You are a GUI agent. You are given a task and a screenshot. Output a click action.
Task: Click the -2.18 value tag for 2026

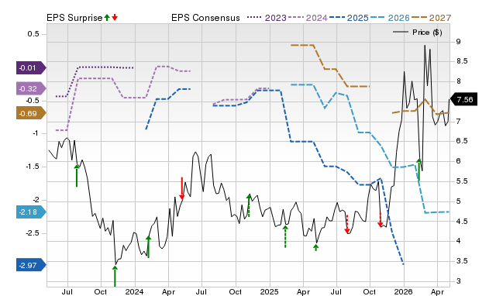point(31,212)
